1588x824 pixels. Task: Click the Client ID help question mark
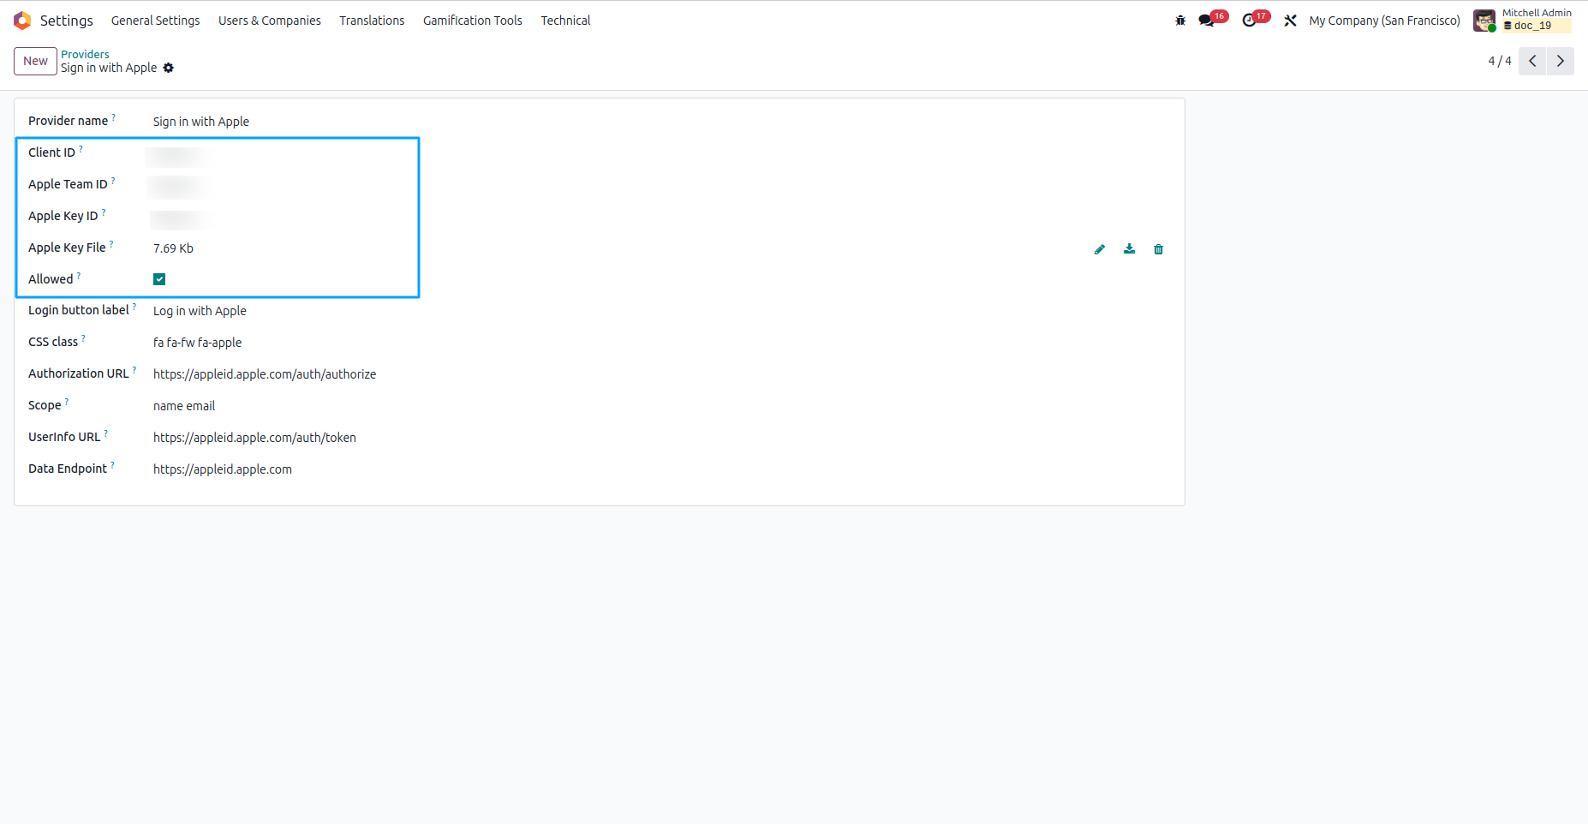click(x=81, y=149)
